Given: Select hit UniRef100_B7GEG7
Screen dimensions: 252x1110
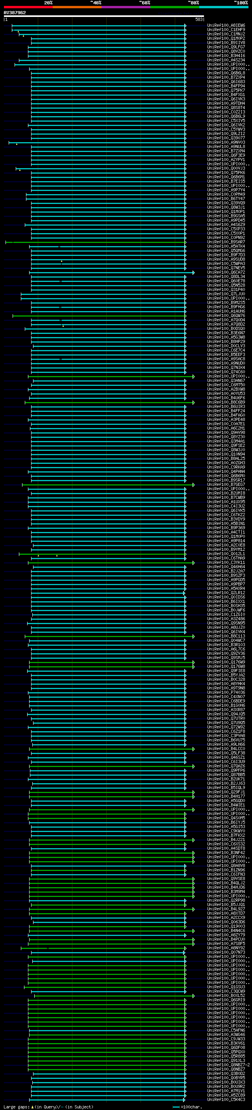Looking at the screenshot, I should [226, 485].
